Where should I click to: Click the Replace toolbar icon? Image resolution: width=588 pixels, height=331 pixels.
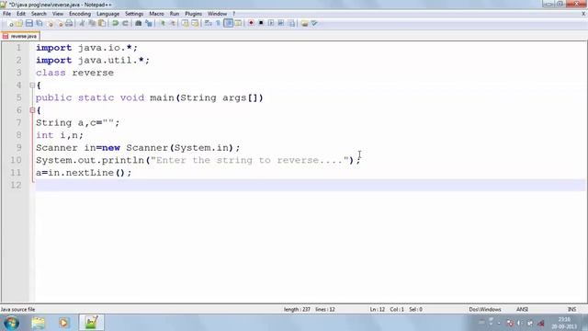pyautogui.click(x=149, y=23)
